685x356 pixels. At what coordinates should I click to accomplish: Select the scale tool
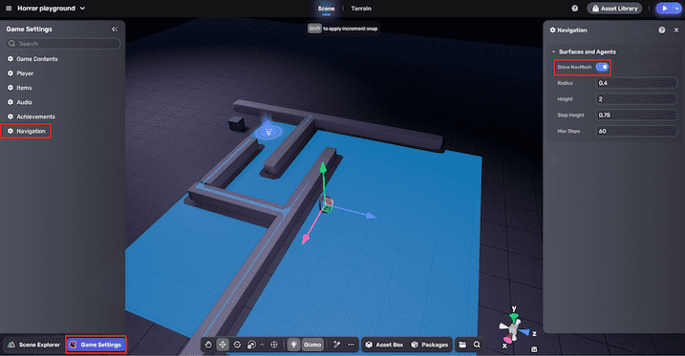[251, 345]
